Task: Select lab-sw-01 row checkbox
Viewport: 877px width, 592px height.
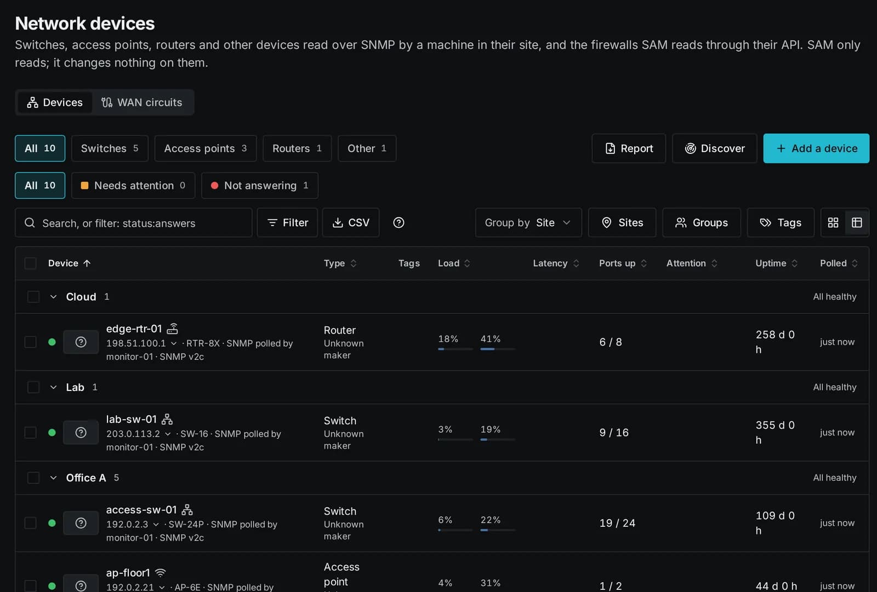Action: pyautogui.click(x=31, y=433)
